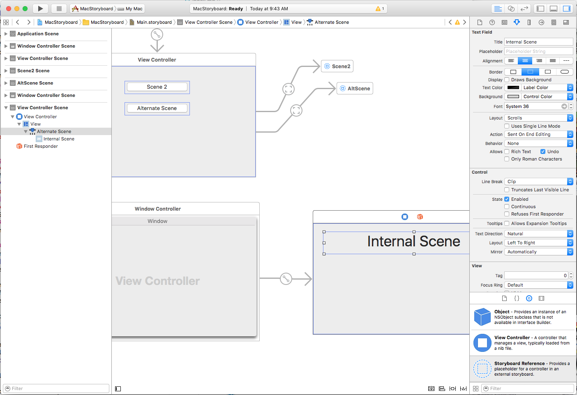This screenshot has height=395, width=577.
Task: Open the Layout Scrolls dropdown
Action: [x=538, y=118]
